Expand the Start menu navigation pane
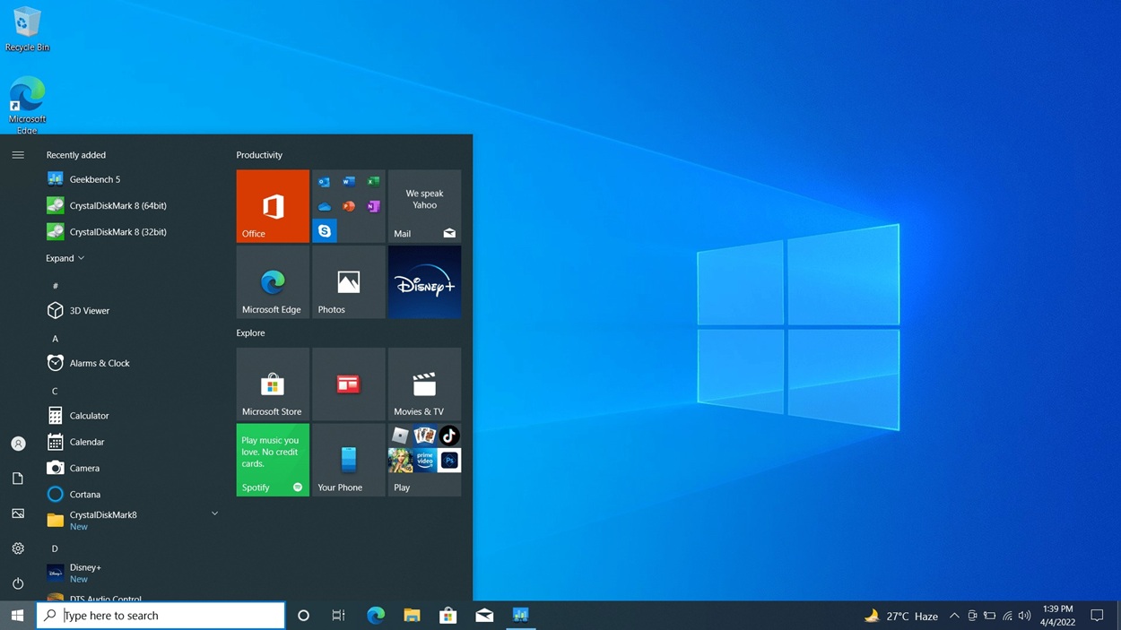The height and width of the screenshot is (630, 1121). pyautogui.click(x=18, y=153)
